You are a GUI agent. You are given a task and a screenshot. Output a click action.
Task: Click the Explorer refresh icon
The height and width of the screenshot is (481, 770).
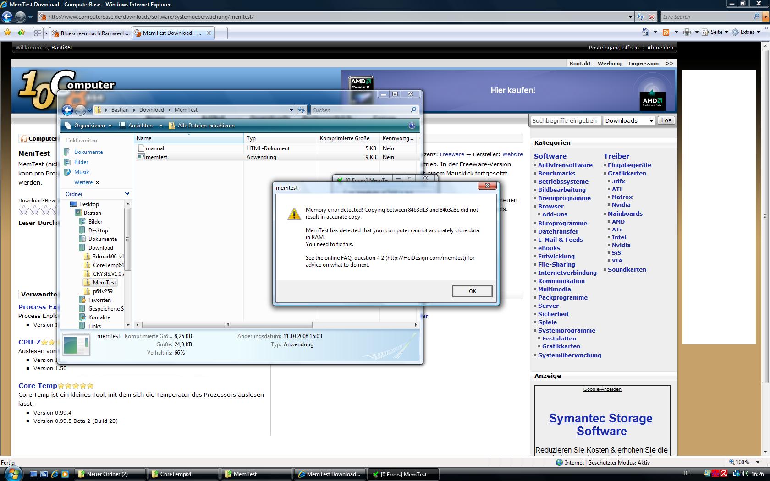coord(301,110)
